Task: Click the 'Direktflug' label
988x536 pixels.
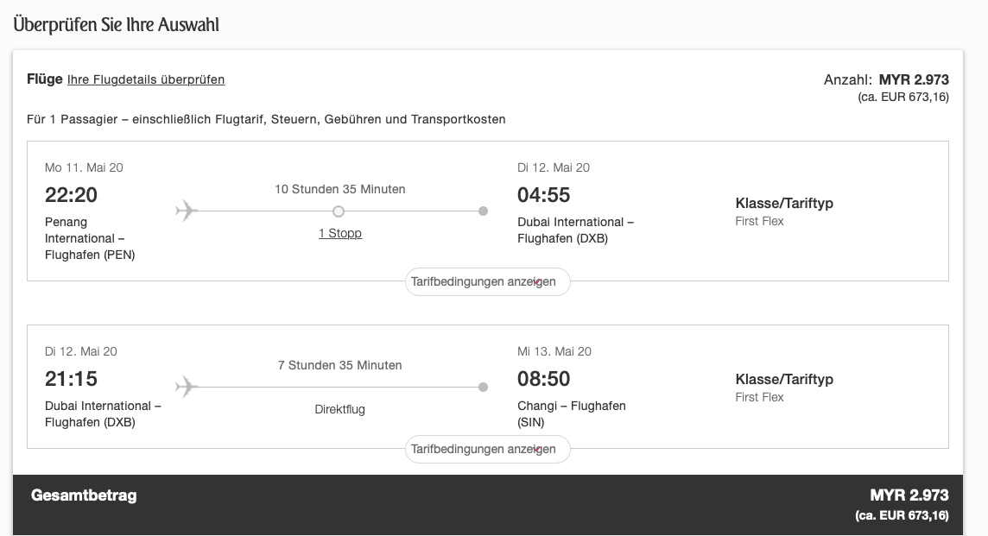Action: 339,409
